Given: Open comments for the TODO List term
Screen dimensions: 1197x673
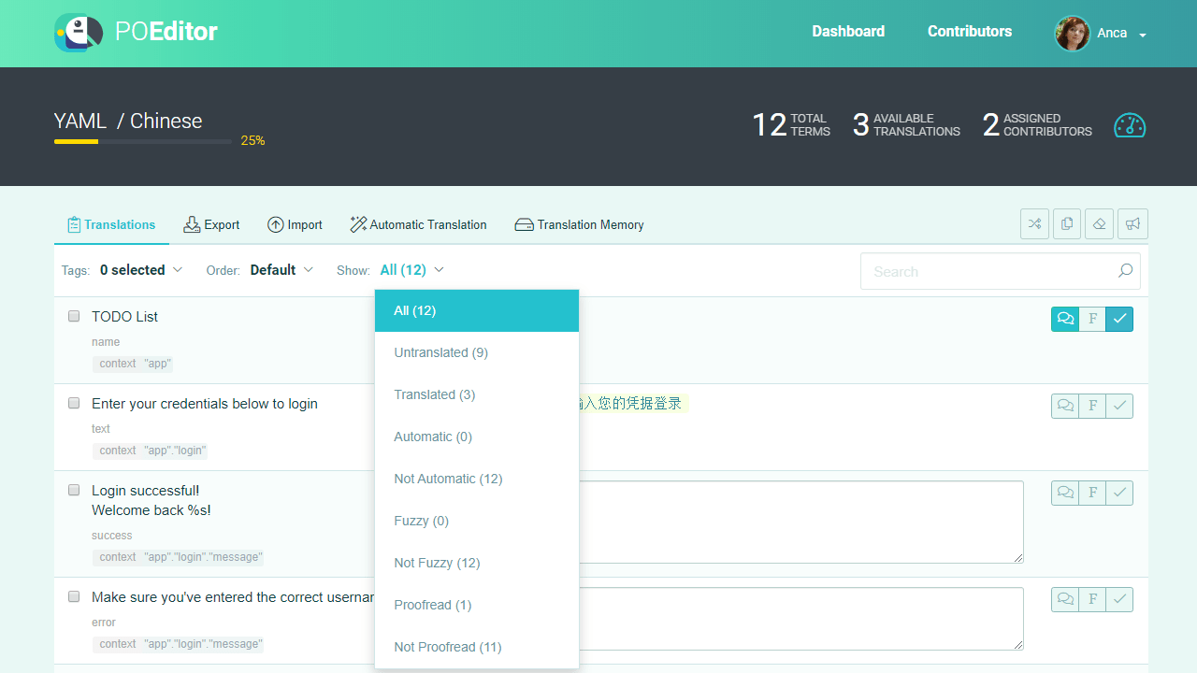Looking at the screenshot, I should point(1064,319).
